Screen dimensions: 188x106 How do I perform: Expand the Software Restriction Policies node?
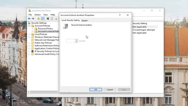[x=29, y=46]
